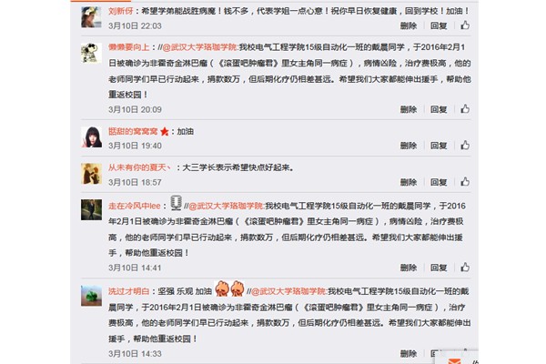Like the 加油 comment at 19:40

[x=465, y=146]
